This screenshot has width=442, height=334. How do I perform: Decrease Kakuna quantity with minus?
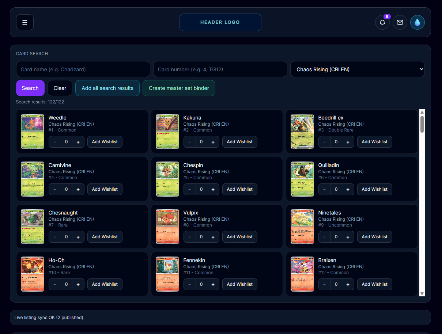pos(190,142)
